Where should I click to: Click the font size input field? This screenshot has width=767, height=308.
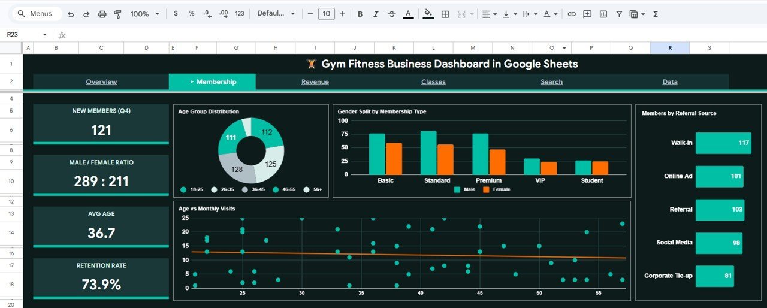pos(326,14)
